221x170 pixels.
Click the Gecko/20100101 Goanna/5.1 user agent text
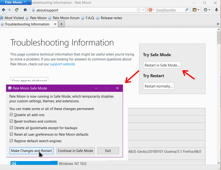(x=164, y=151)
